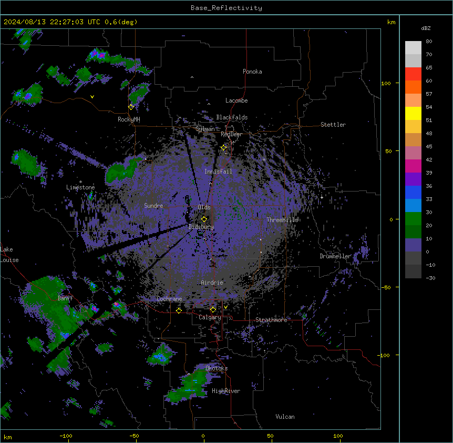Click the Lacombe city label
The image size is (453, 443).
(x=236, y=100)
